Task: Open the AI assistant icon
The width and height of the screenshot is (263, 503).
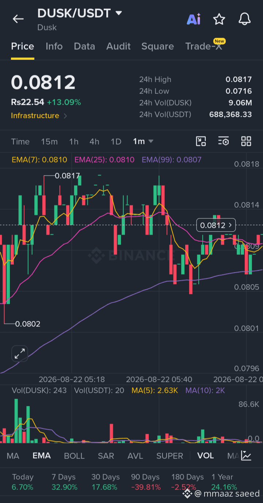Action: point(194,19)
